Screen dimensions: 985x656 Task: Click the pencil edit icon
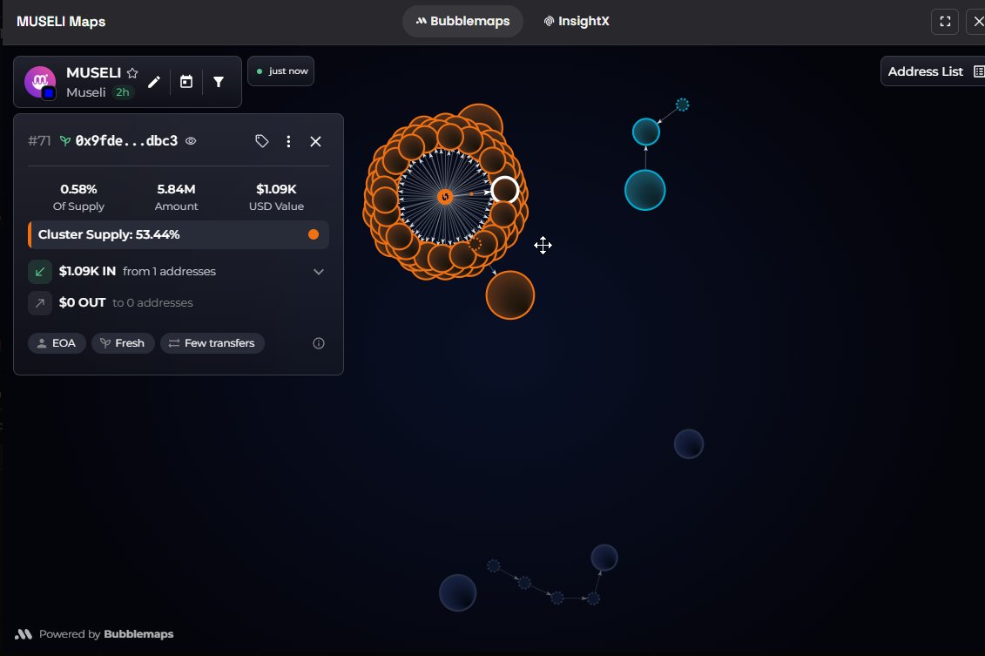point(154,82)
